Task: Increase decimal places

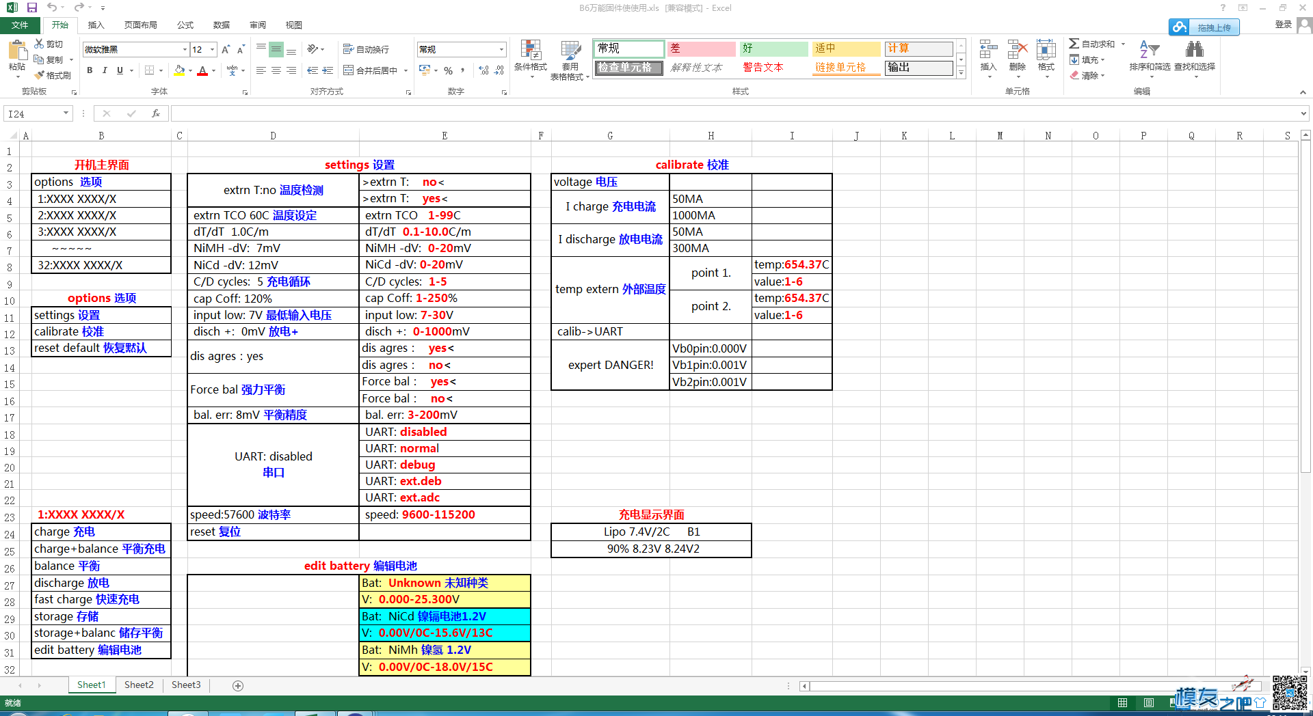Action: click(483, 70)
